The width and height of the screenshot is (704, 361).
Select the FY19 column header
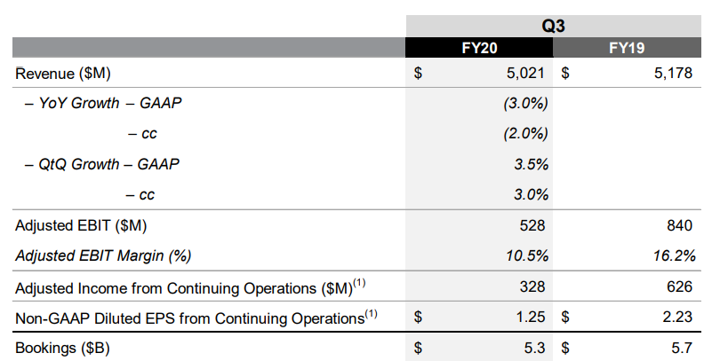[627, 48]
